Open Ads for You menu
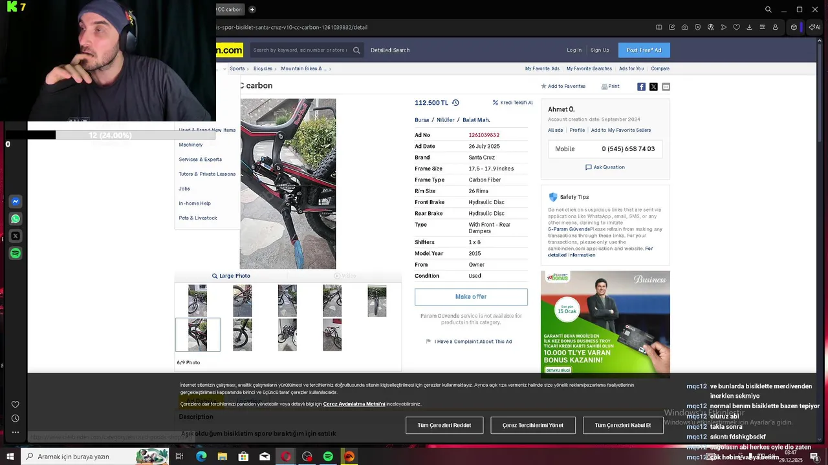Viewport: 828px width, 465px height. [631, 68]
